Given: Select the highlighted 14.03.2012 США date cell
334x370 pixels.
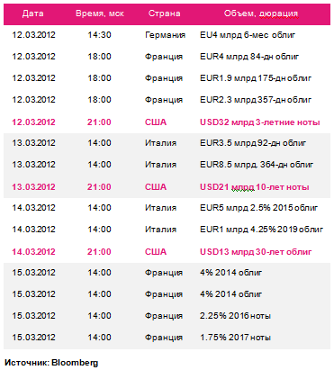Looking at the screenshot, I should [x=33, y=252].
